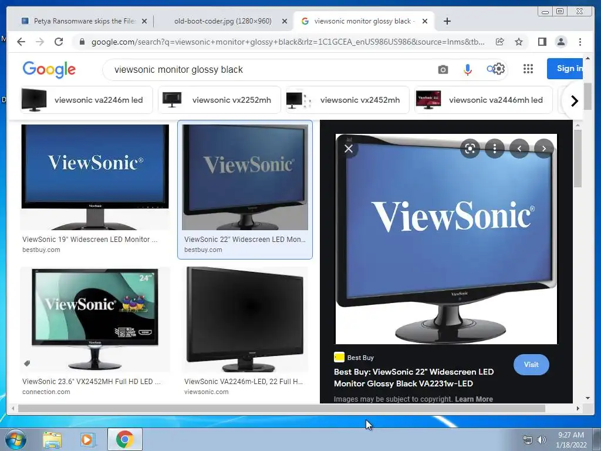This screenshot has width=601, height=451.
Task: Click the large preview monitor image
Action: click(x=446, y=239)
